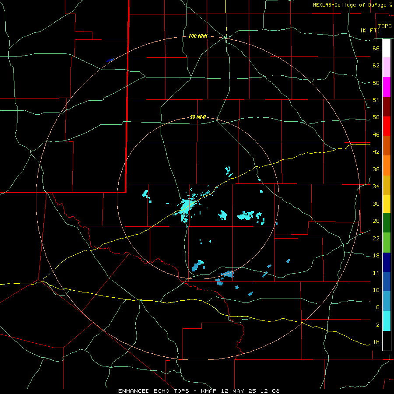
Task: Click the legend value "14"
Action: [x=376, y=273]
